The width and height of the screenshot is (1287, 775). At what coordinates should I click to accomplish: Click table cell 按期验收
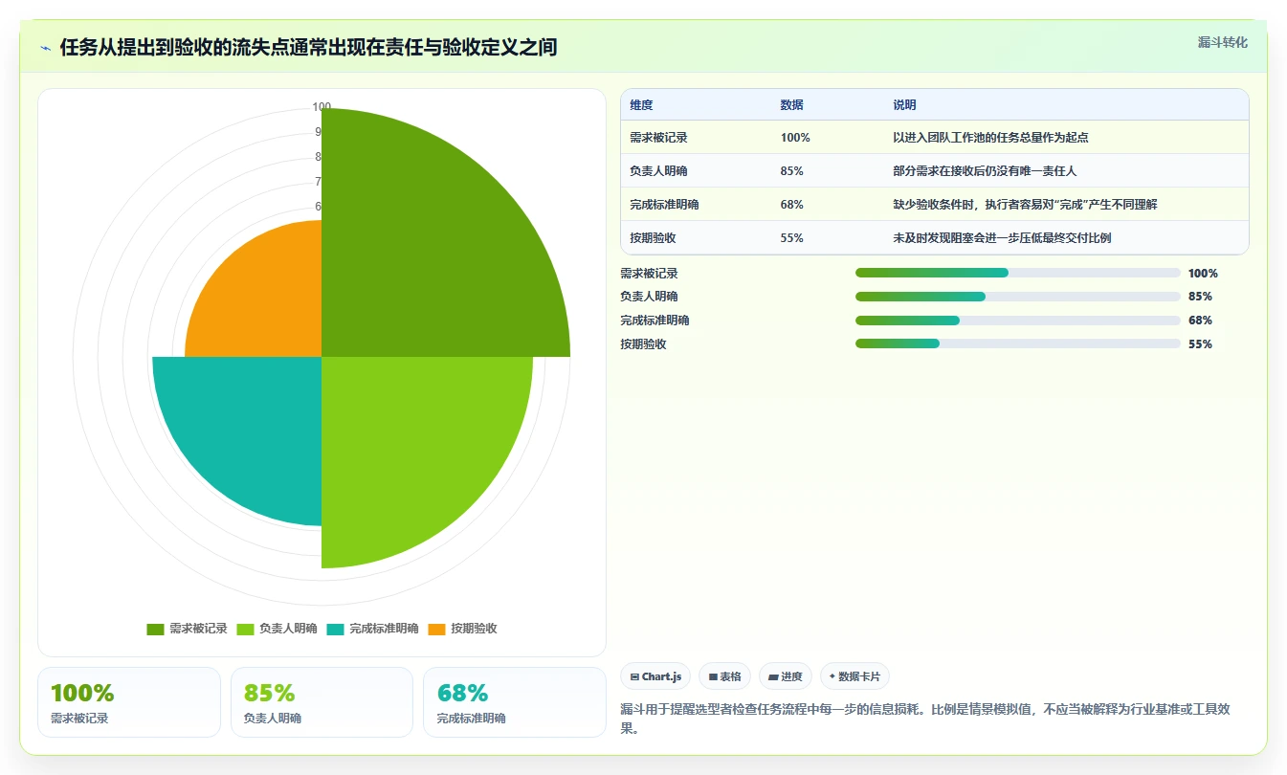(654, 238)
